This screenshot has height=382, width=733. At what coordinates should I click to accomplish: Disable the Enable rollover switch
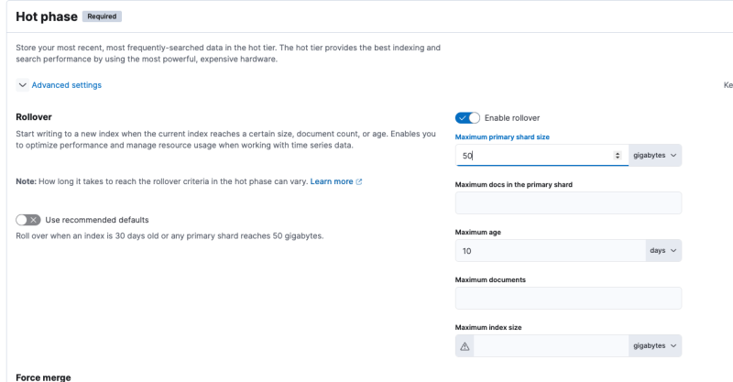(467, 118)
